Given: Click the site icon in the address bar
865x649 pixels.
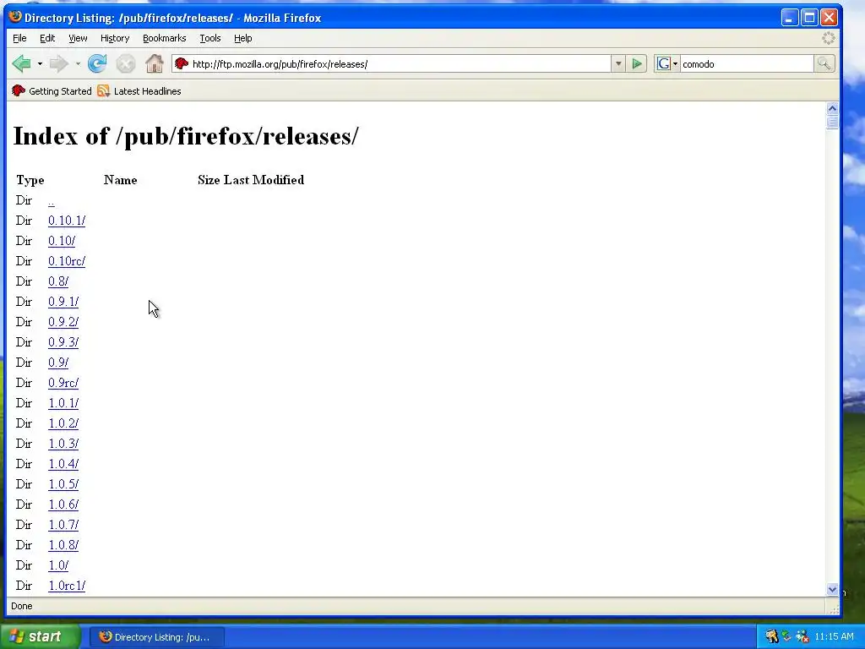Looking at the screenshot, I should (x=182, y=64).
